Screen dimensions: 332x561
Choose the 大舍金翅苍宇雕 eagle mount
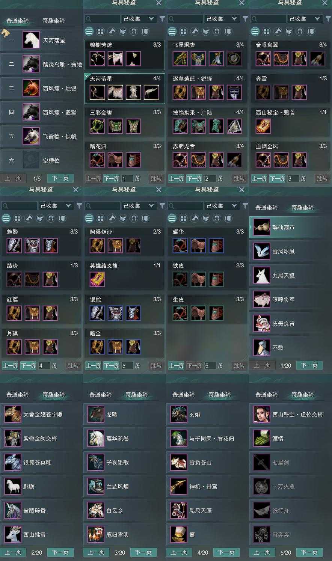click(x=41, y=415)
